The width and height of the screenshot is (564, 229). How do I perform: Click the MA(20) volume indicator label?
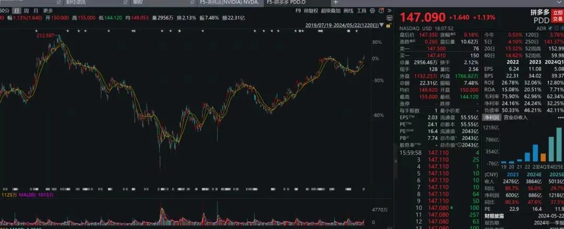pyautogui.click(x=35, y=195)
